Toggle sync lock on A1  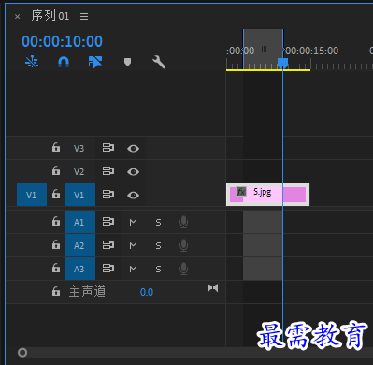click(x=108, y=222)
